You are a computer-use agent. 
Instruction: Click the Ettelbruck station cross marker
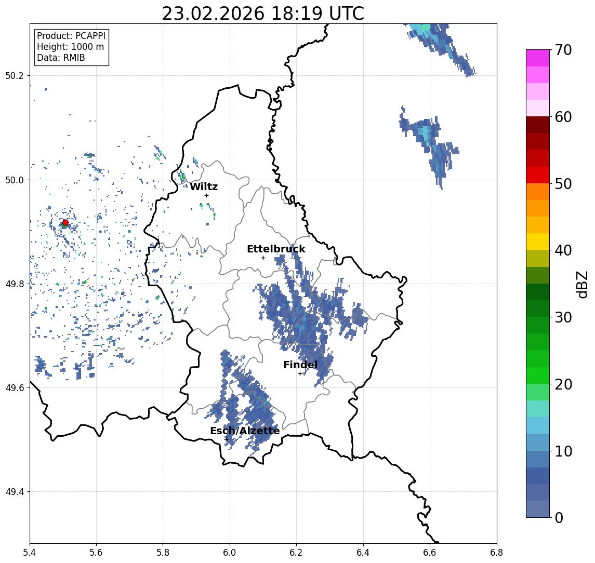(x=263, y=258)
